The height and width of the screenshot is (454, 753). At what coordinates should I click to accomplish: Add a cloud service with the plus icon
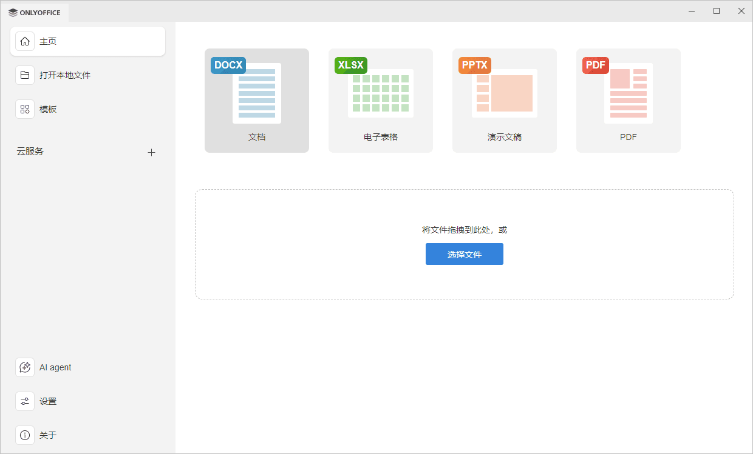coord(152,152)
